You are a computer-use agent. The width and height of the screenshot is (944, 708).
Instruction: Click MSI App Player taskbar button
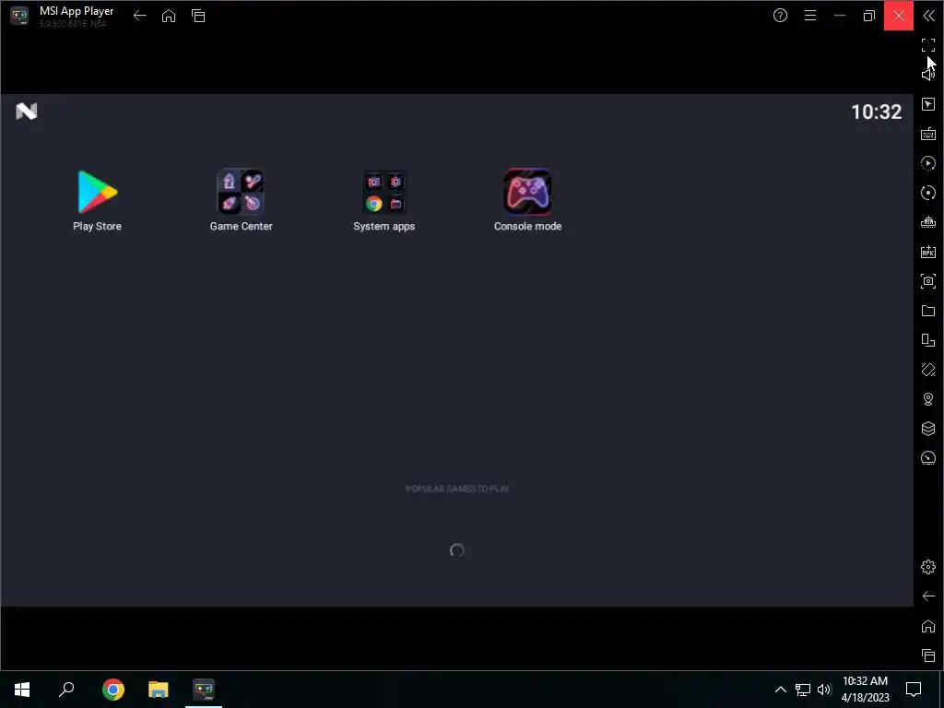coord(204,690)
